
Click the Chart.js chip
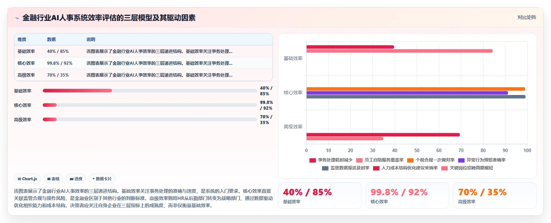(27, 179)
